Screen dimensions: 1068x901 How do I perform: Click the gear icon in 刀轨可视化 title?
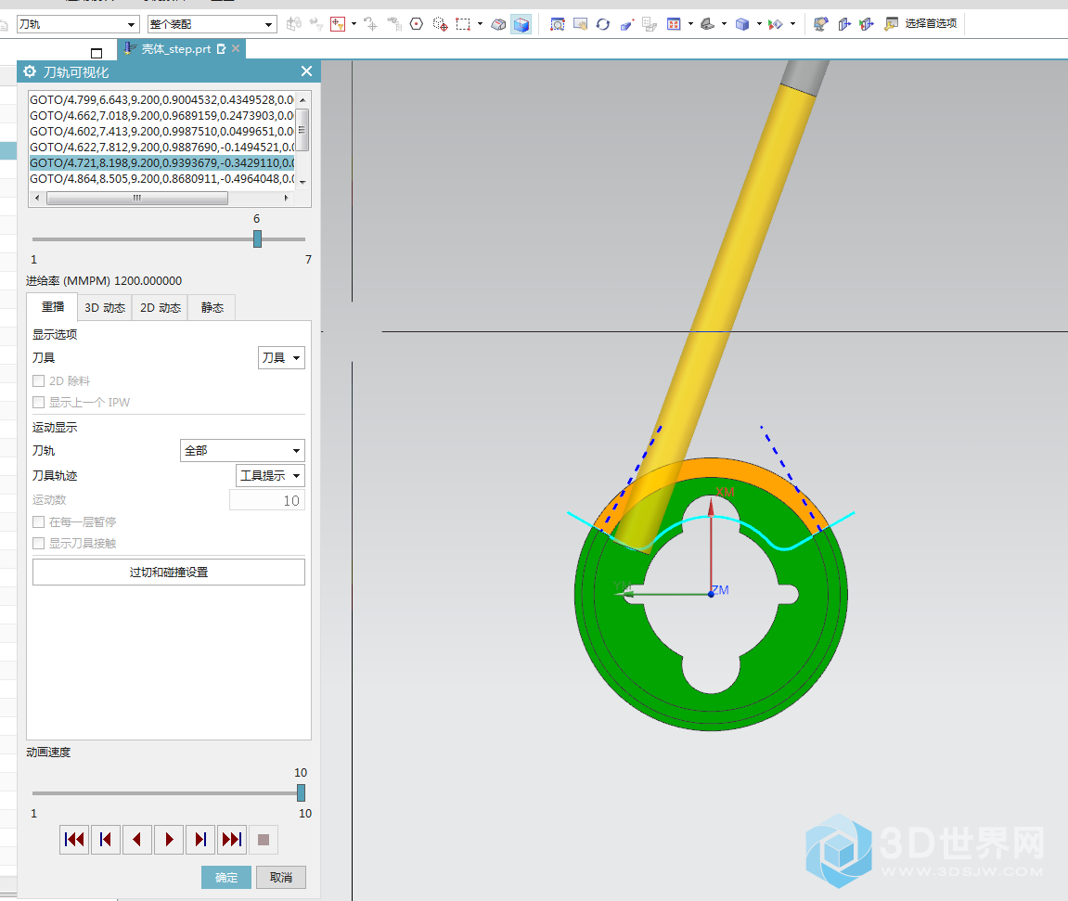pyautogui.click(x=30, y=71)
